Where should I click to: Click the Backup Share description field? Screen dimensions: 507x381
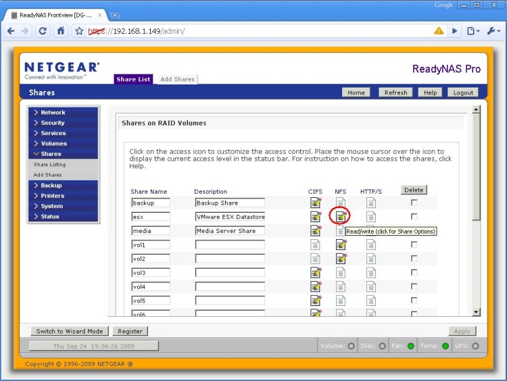(230, 203)
